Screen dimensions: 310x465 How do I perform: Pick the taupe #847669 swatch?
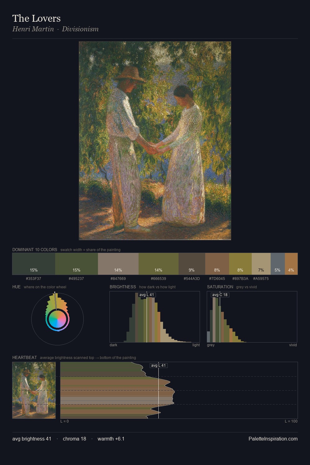click(x=118, y=264)
